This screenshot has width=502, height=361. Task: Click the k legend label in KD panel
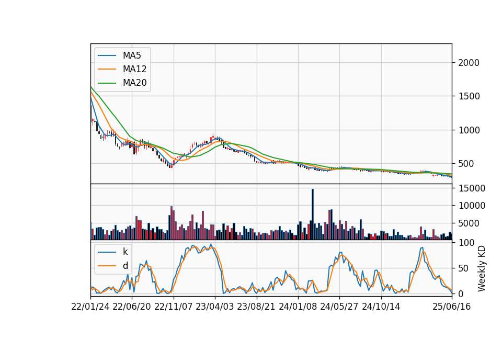click(125, 252)
